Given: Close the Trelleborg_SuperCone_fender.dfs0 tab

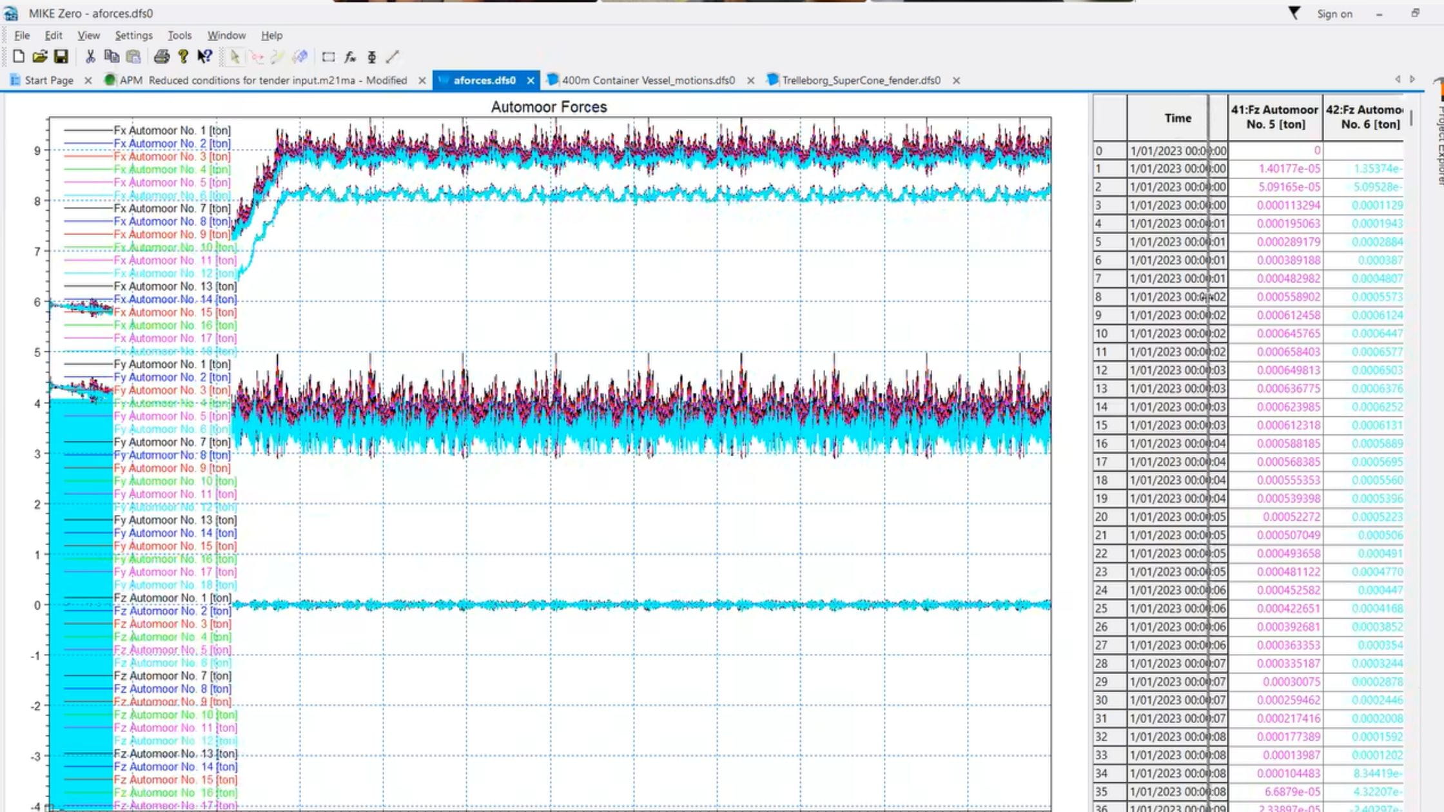Looking at the screenshot, I should coord(957,80).
